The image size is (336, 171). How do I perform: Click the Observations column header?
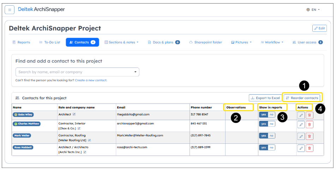click(x=236, y=107)
